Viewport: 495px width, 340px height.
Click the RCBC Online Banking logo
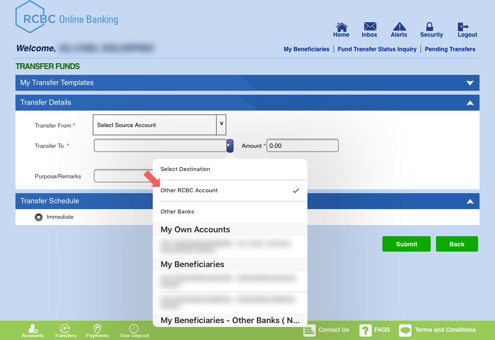(67, 18)
